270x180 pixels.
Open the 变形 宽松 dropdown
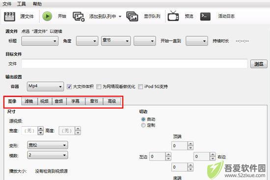coord(48,145)
